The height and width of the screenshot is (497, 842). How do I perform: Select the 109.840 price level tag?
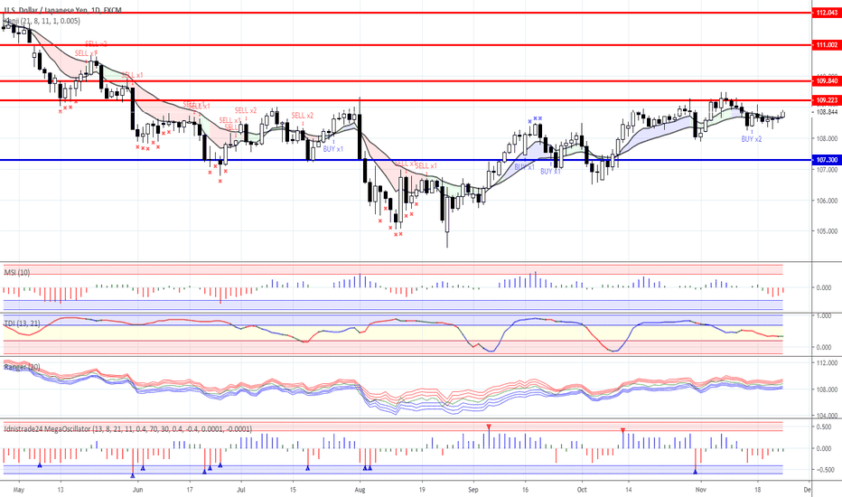pyautogui.click(x=826, y=81)
